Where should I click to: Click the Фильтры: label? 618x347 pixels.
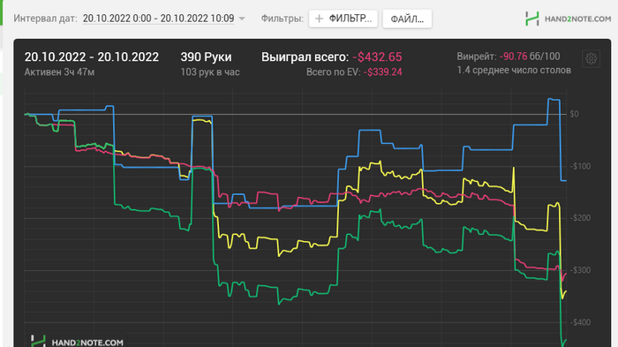pos(283,19)
